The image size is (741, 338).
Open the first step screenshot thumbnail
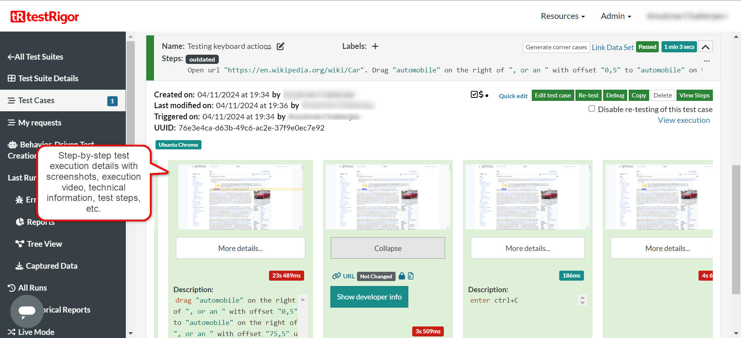[240, 197]
